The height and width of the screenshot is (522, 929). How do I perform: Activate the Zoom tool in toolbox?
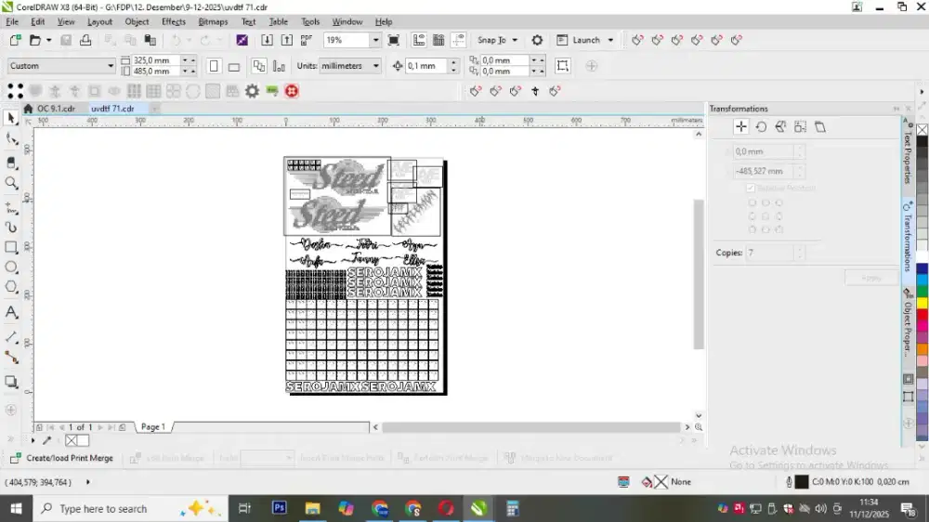click(x=10, y=182)
